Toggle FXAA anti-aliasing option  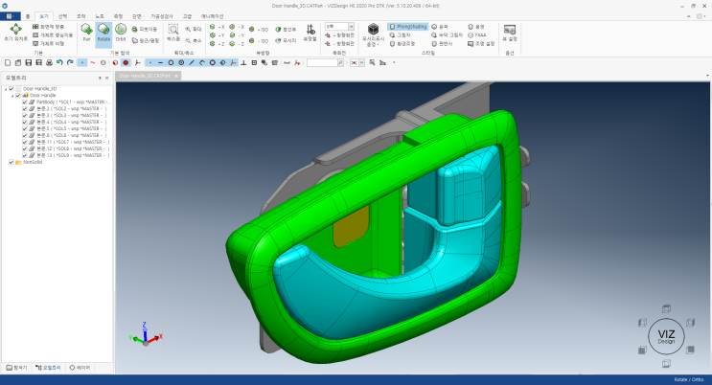477,35
